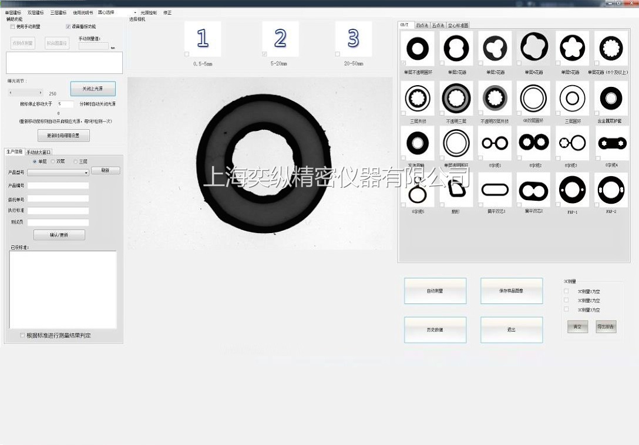
Task: Select the GB双层圆环 double-ring icon
Action: click(533, 97)
